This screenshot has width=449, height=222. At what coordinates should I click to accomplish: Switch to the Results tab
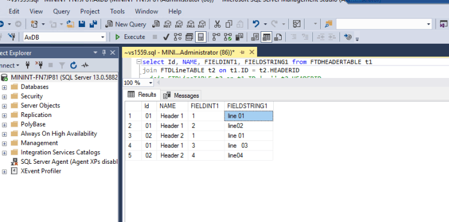tap(142, 94)
